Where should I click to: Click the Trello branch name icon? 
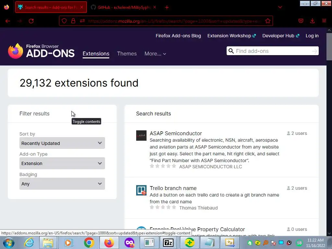pos(141,190)
